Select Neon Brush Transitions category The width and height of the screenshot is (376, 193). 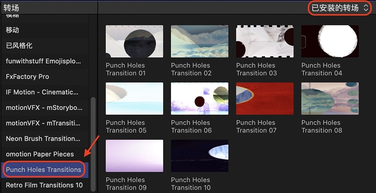[x=43, y=139]
